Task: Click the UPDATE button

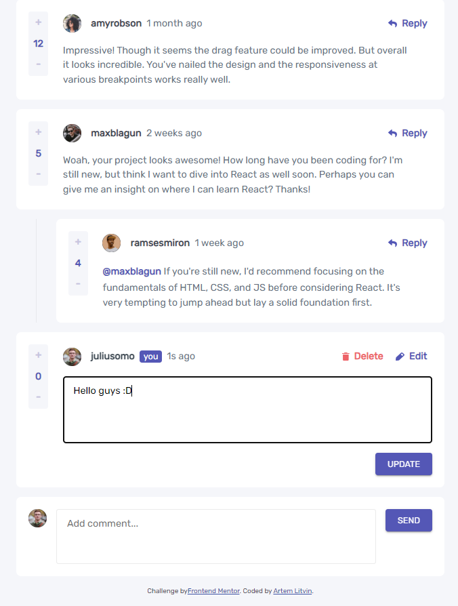Action: (x=404, y=464)
